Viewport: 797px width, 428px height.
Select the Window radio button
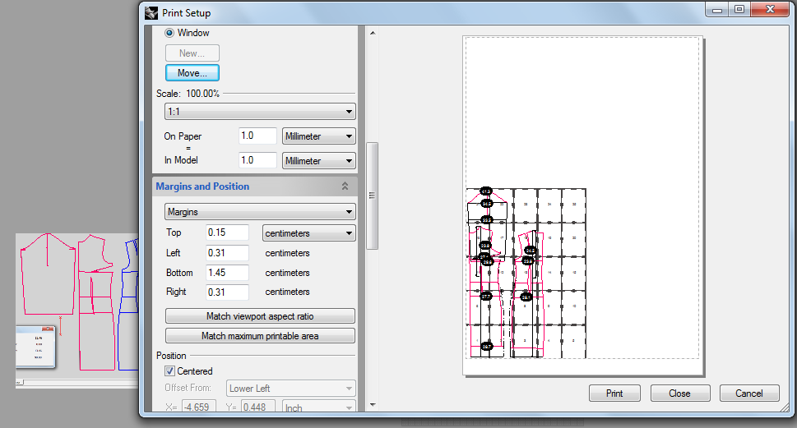coord(170,33)
